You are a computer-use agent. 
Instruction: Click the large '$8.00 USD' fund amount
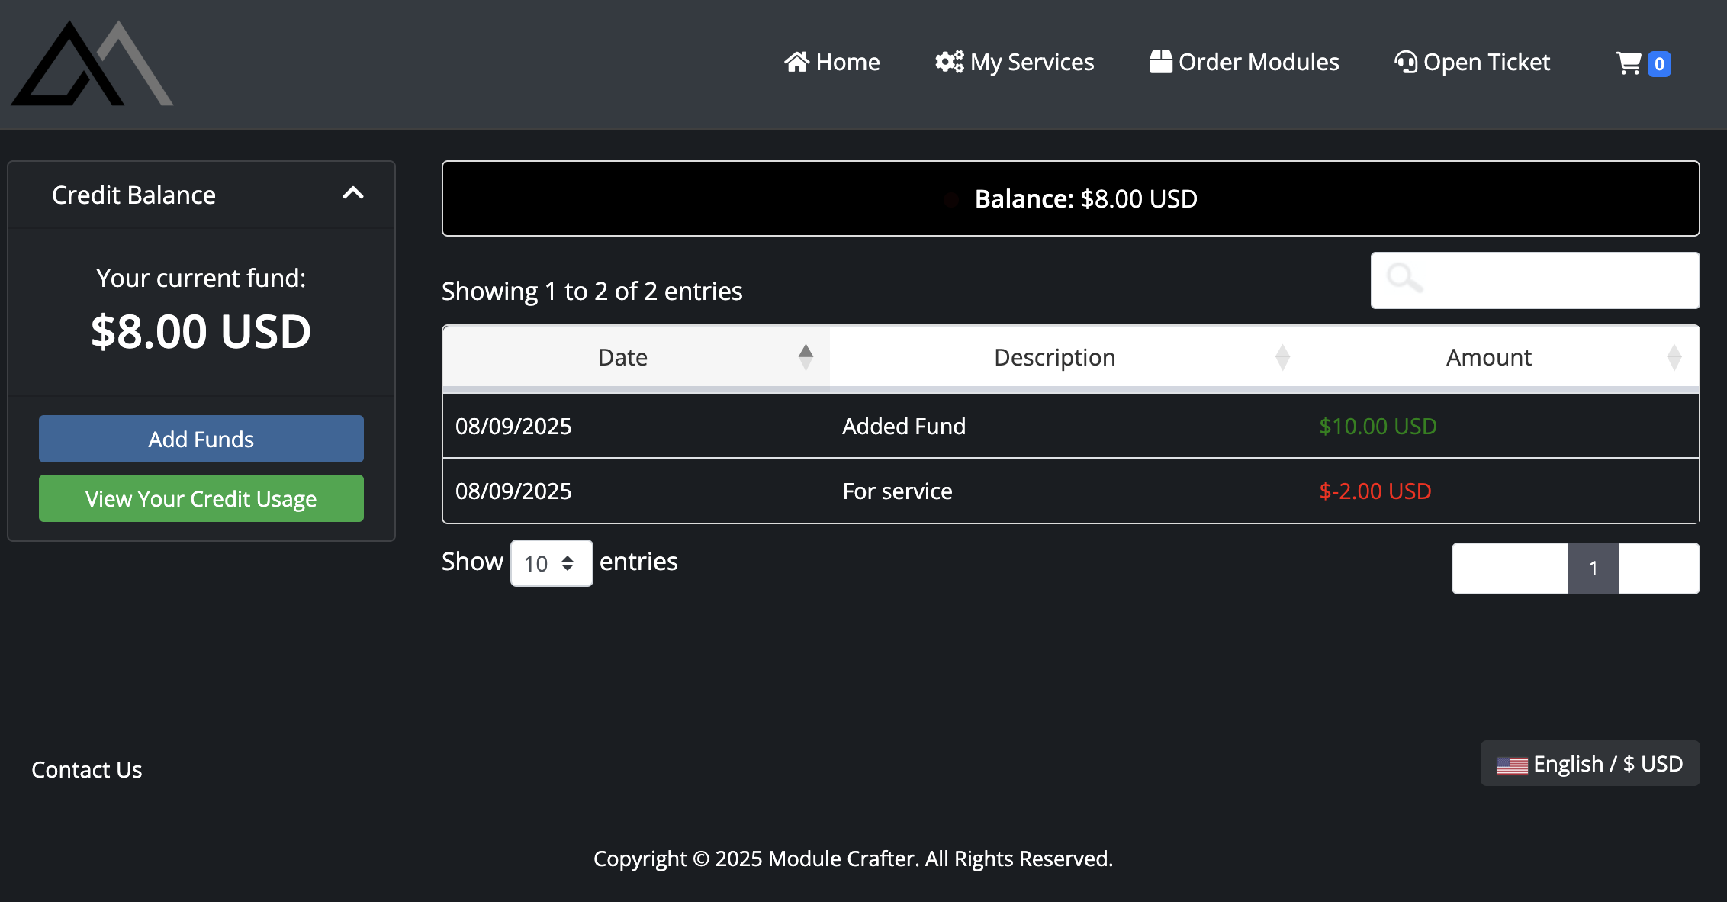coord(201,331)
